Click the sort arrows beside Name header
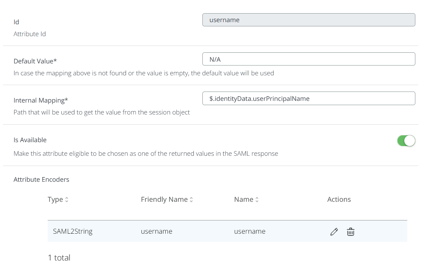Screen dimensions: 432x269 (257, 200)
